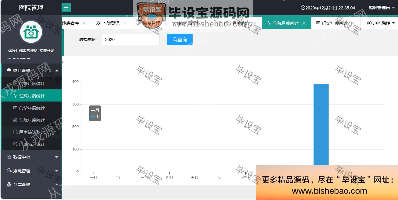Click the 一月 chart tooltip
398x200 pixels.
[95, 113]
